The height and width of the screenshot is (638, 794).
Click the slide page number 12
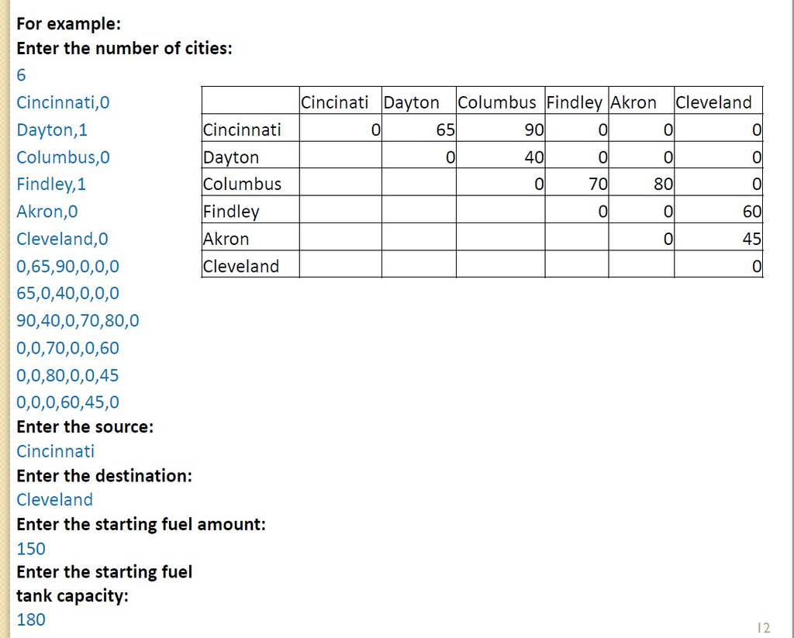764,628
